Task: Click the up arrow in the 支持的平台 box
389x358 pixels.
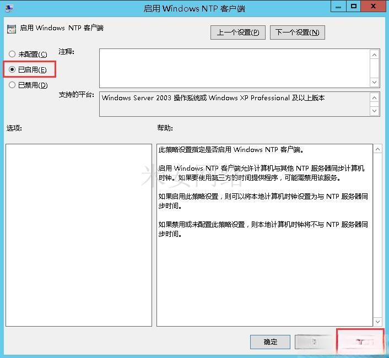Action: 374,97
